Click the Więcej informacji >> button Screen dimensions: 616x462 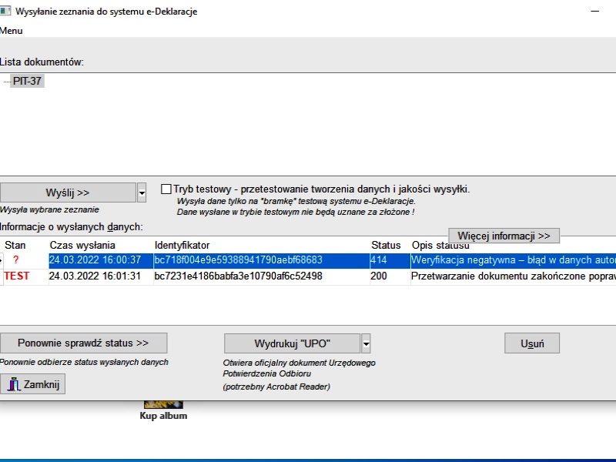pyautogui.click(x=504, y=236)
